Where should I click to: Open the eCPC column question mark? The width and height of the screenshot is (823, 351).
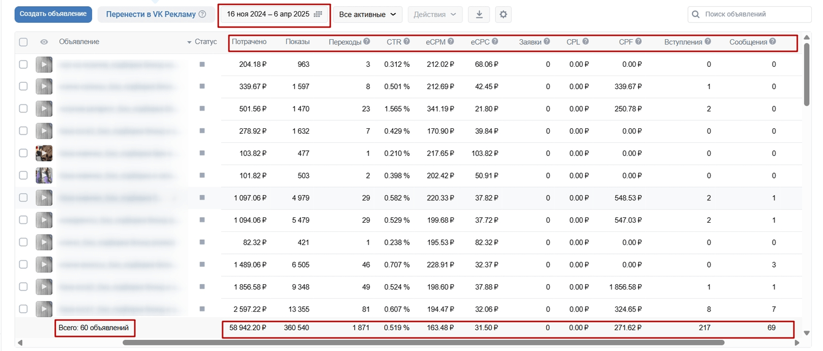495,42
